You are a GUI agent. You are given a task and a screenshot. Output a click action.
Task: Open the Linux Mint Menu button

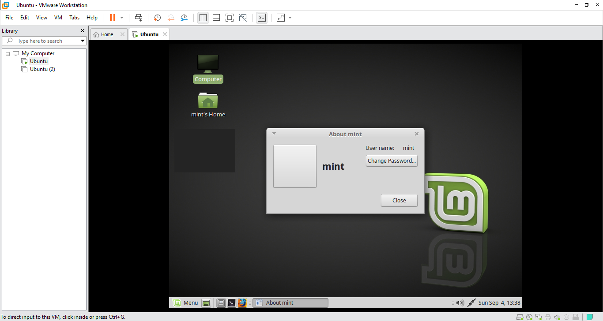(185, 302)
